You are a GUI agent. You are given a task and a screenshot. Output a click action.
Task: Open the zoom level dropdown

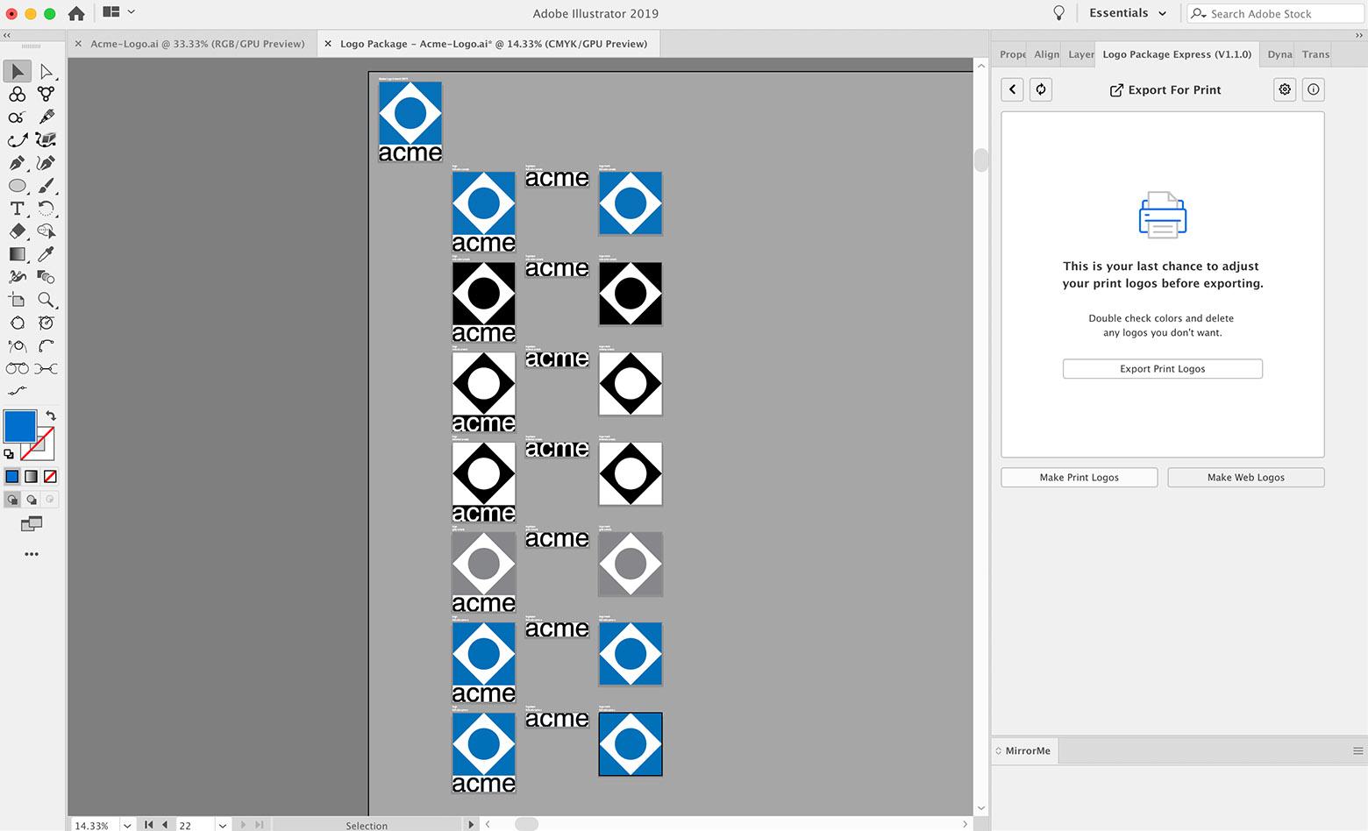[x=128, y=825]
